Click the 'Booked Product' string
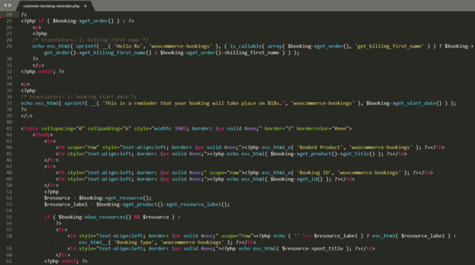The image size is (475, 265). pyautogui.click(x=319, y=147)
